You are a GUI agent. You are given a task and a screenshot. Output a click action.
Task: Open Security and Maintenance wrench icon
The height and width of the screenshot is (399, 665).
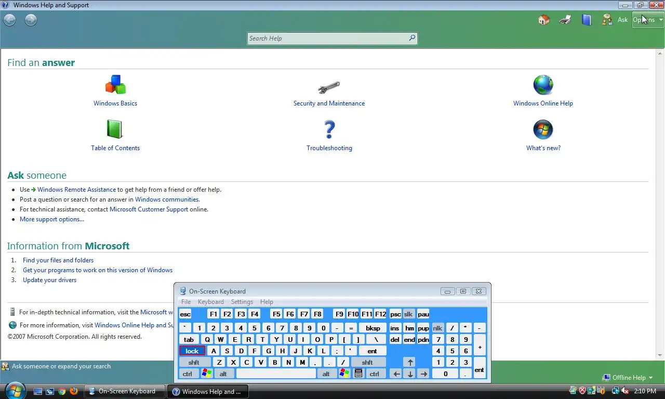point(329,87)
